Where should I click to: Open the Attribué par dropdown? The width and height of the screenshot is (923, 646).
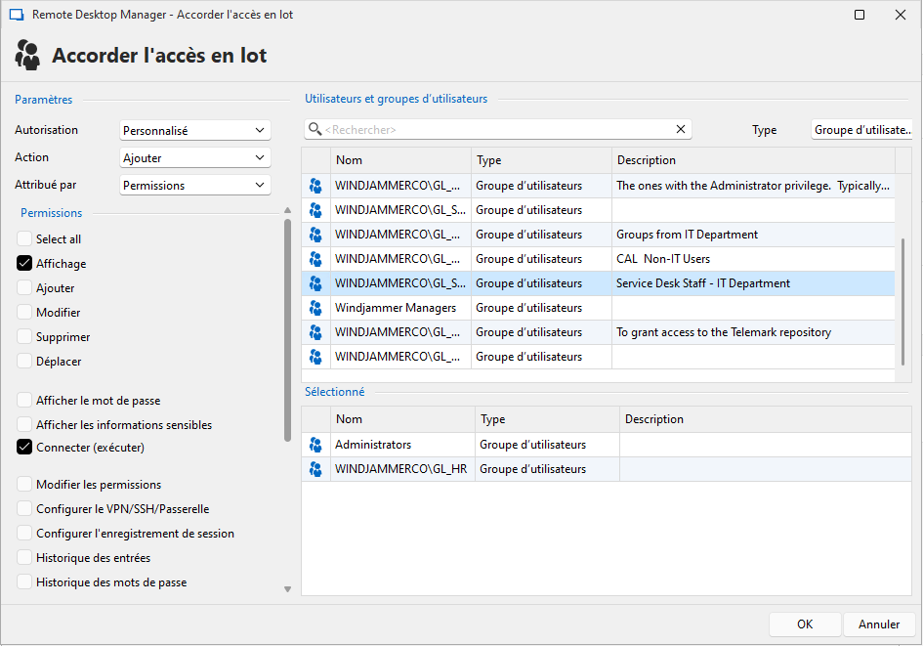coord(194,185)
